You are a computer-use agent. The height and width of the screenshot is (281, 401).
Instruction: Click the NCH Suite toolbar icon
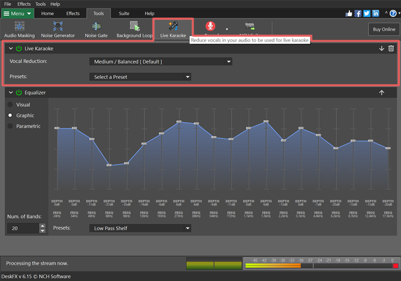(x=250, y=27)
